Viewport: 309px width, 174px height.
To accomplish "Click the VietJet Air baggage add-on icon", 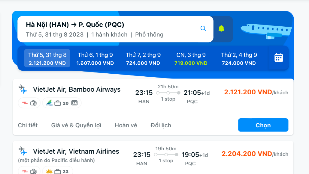I will pos(33,103).
